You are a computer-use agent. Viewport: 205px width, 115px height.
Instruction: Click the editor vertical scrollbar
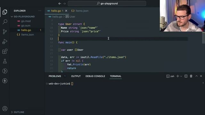203,38
